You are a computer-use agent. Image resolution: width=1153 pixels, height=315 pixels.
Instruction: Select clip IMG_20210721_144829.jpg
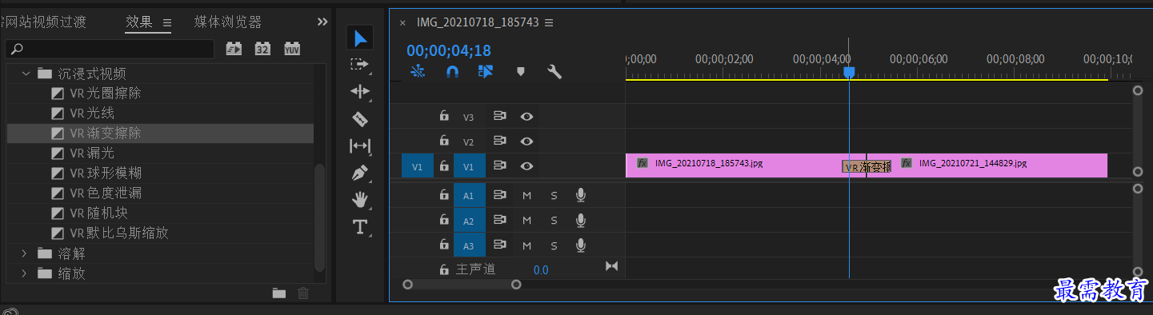(x=987, y=165)
